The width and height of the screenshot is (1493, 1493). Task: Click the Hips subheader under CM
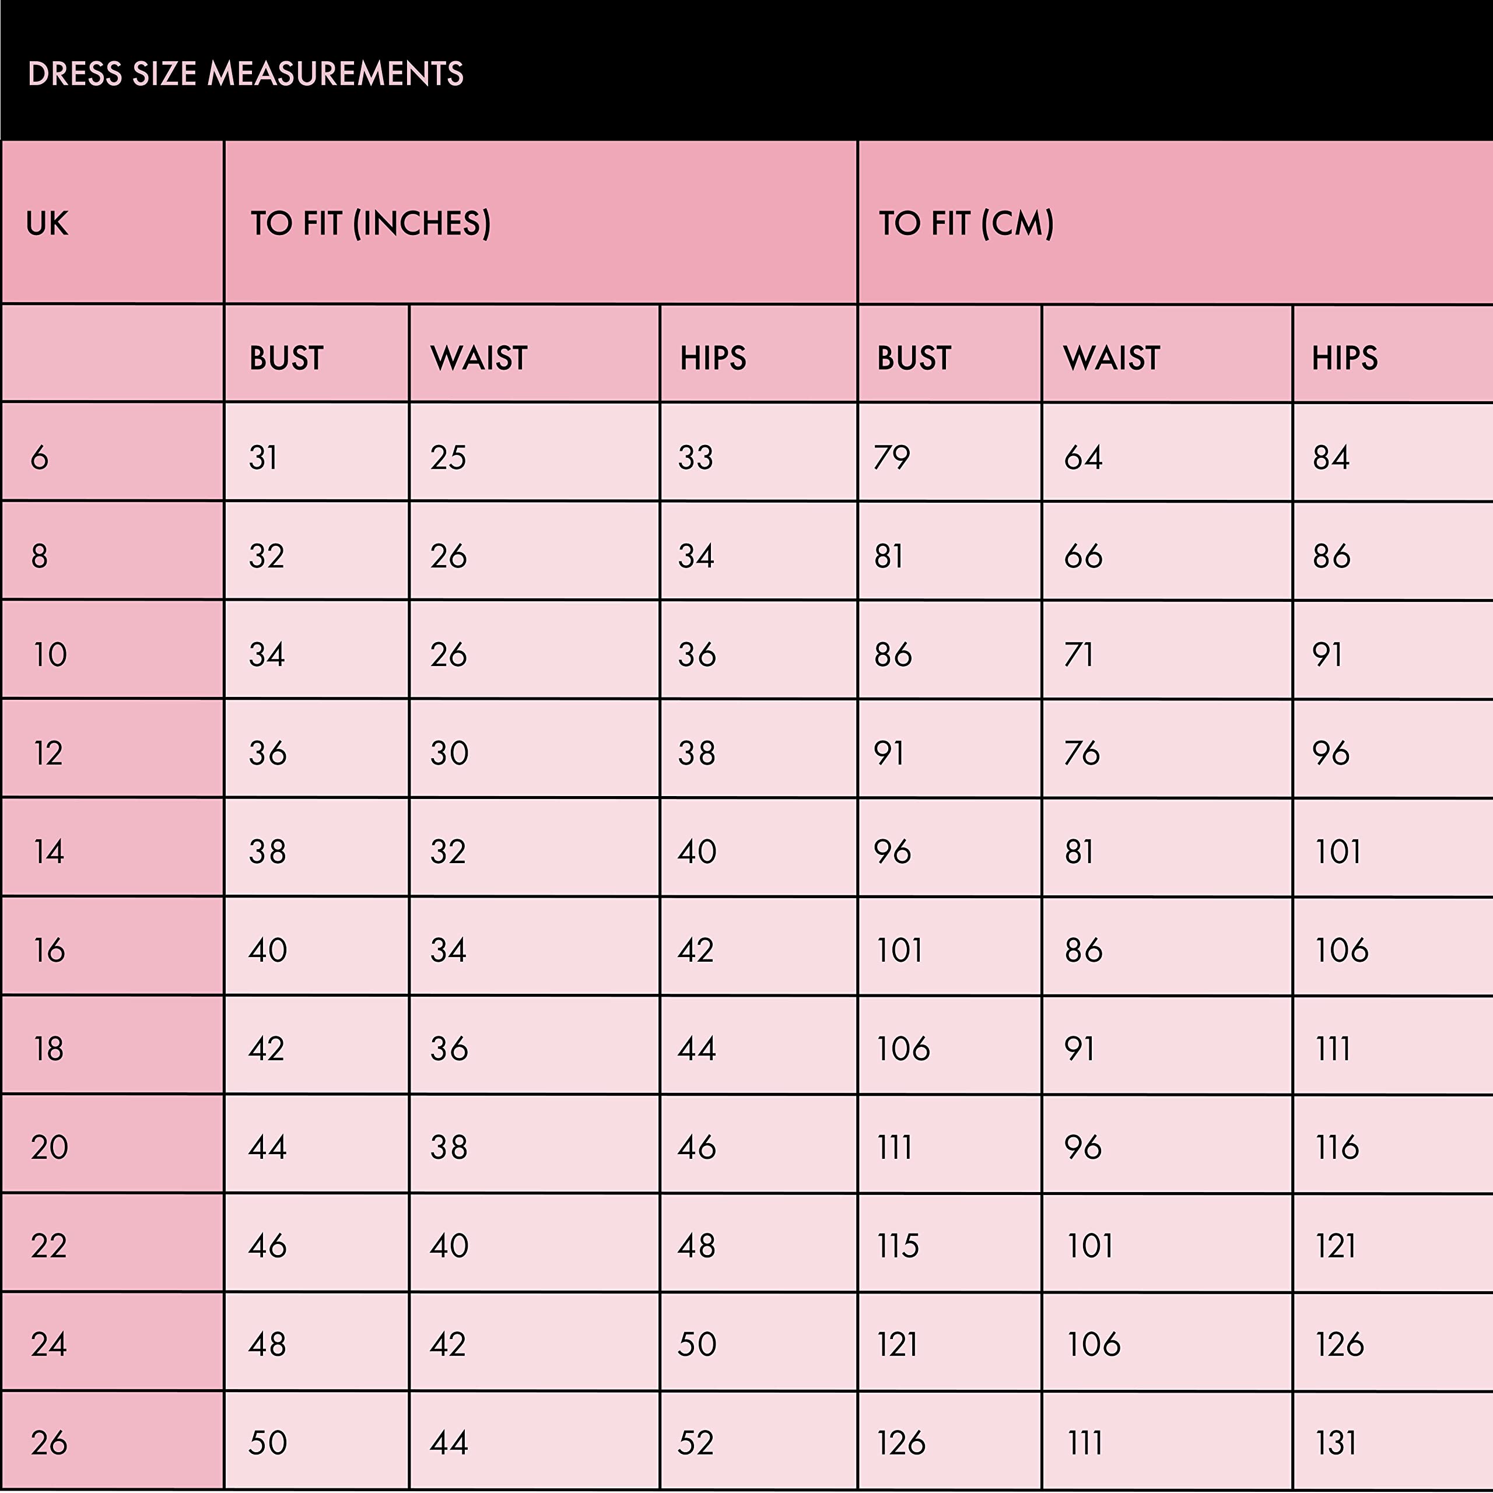(x=1345, y=358)
